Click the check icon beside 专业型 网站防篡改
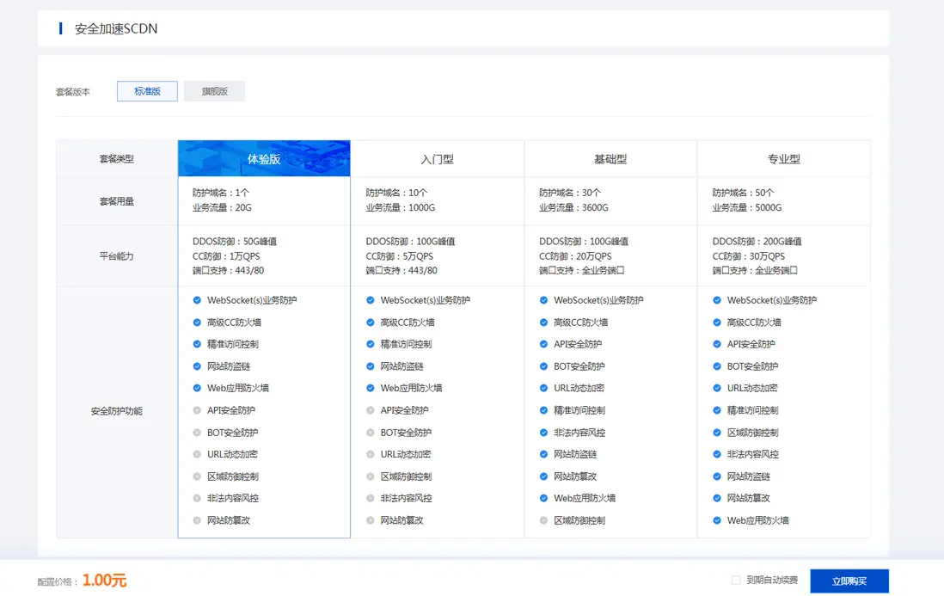Viewport: 944px width, 596px height. pyautogui.click(x=717, y=498)
